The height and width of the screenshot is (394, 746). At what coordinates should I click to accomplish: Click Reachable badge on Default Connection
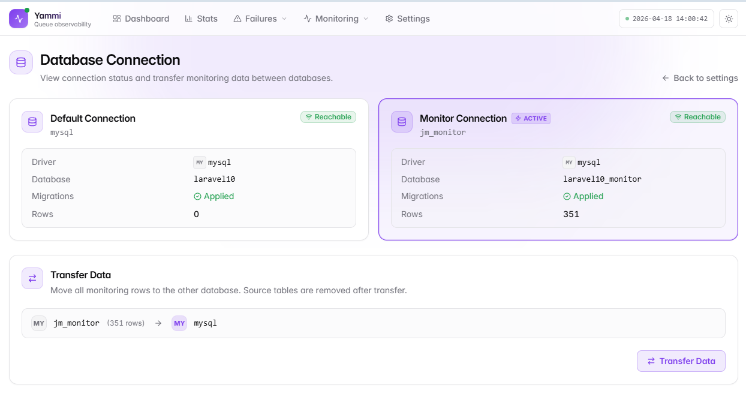(x=328, y=117)
